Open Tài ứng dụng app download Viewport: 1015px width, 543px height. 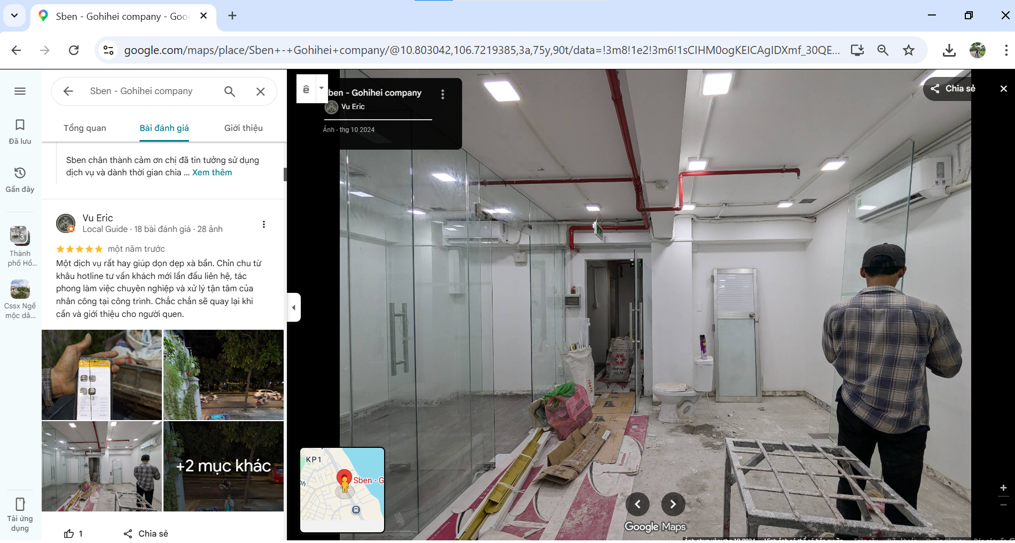pos(20,514)
